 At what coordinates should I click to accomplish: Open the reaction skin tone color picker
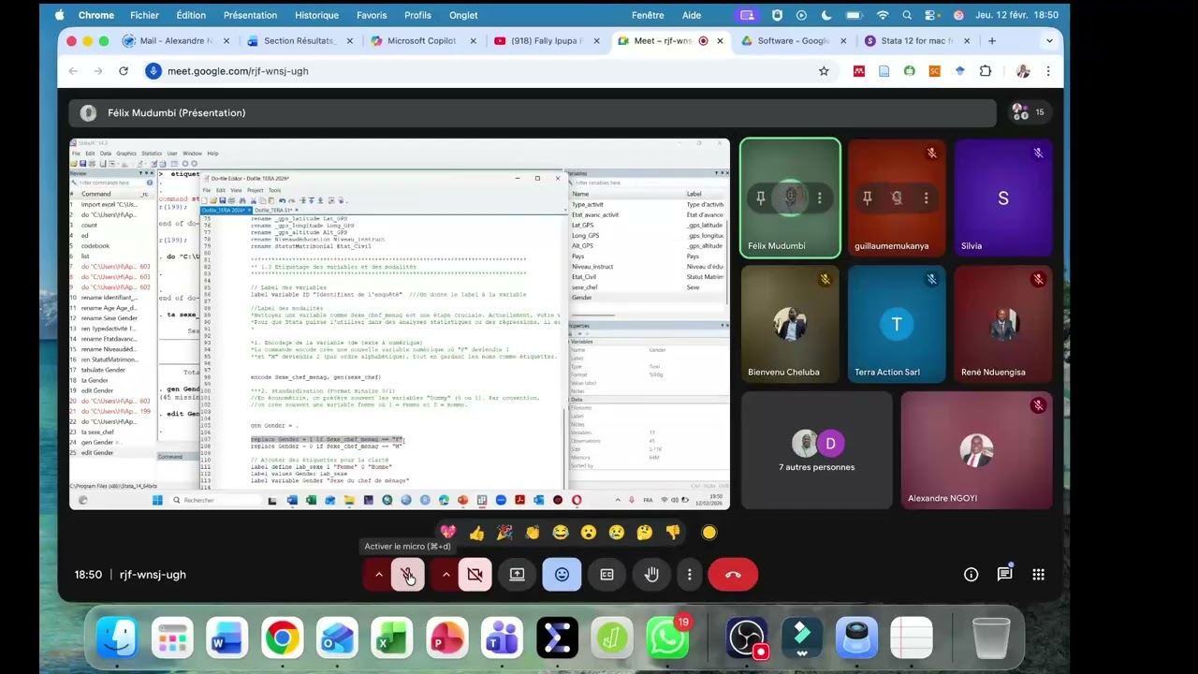(x=709, y=533)
